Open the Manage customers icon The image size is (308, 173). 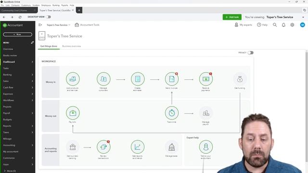pyautogui.click(x=103, y=79)
